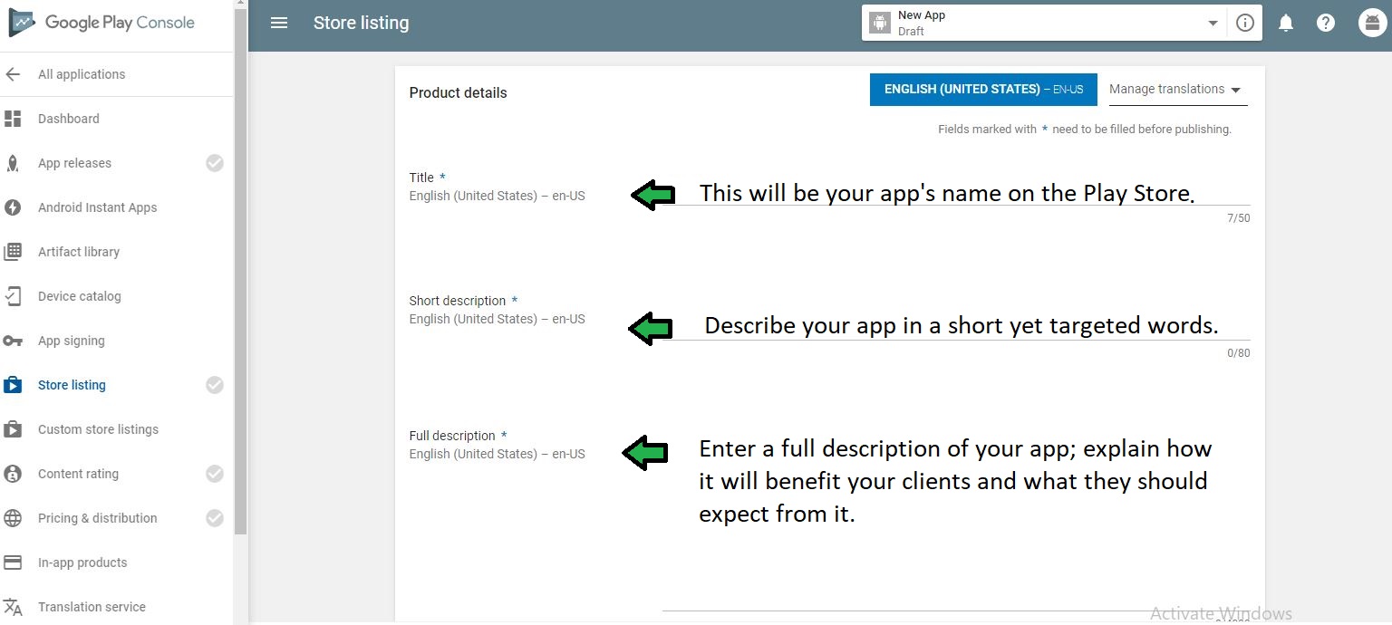Viewport: 1392px width, 625px height.
Task: Expand the Manage translations dropdown
Action: (1177, 89)
